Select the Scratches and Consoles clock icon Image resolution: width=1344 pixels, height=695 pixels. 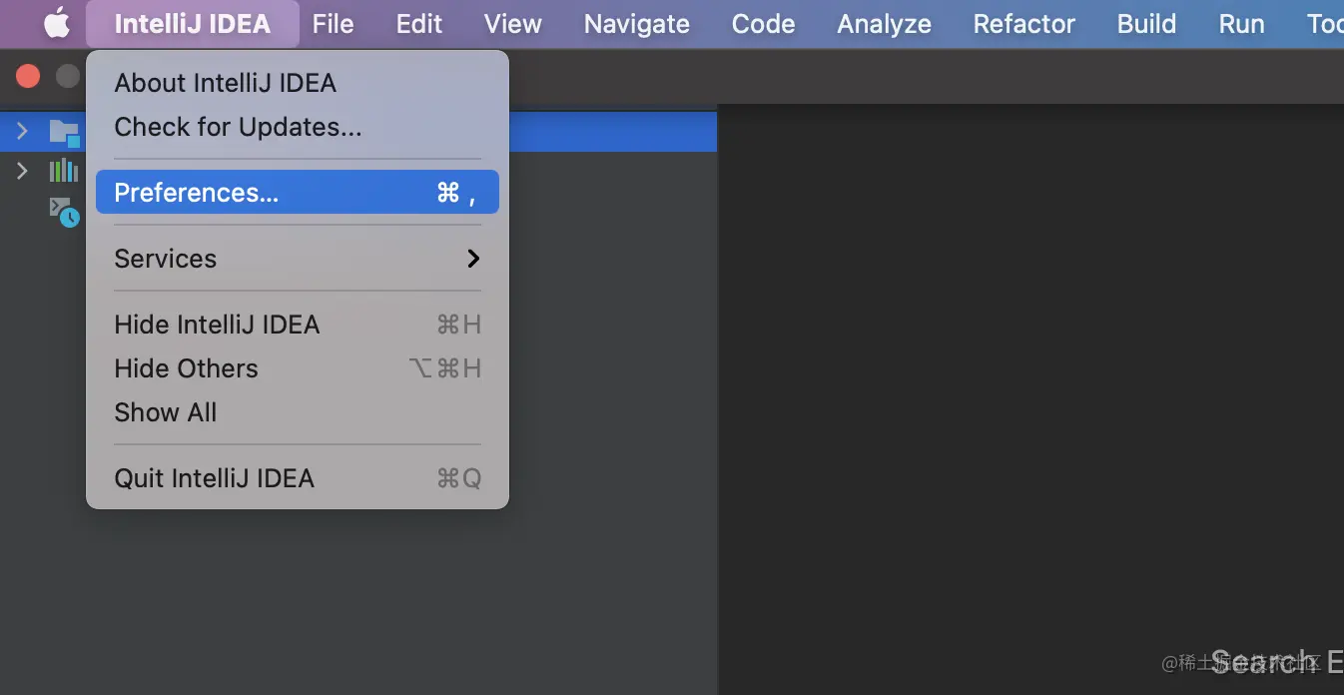[65, 212]
